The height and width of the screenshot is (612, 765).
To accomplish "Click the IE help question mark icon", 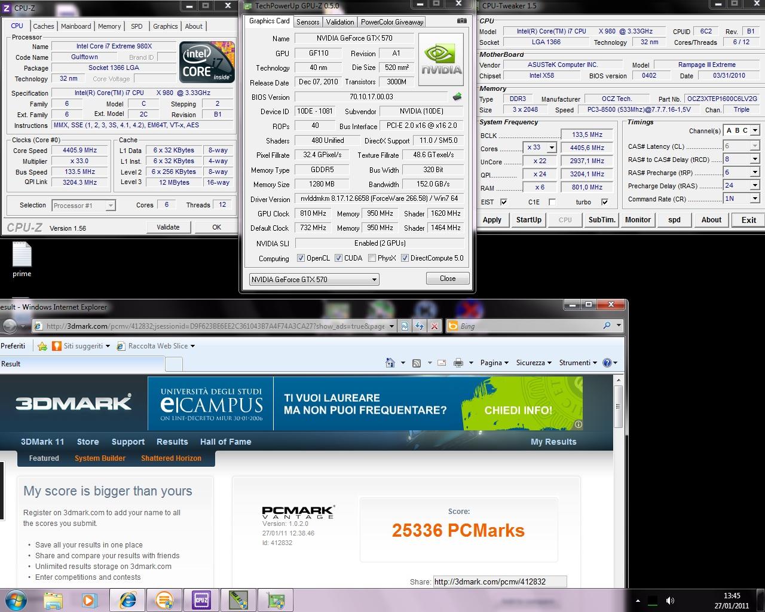I will [607, 363].
